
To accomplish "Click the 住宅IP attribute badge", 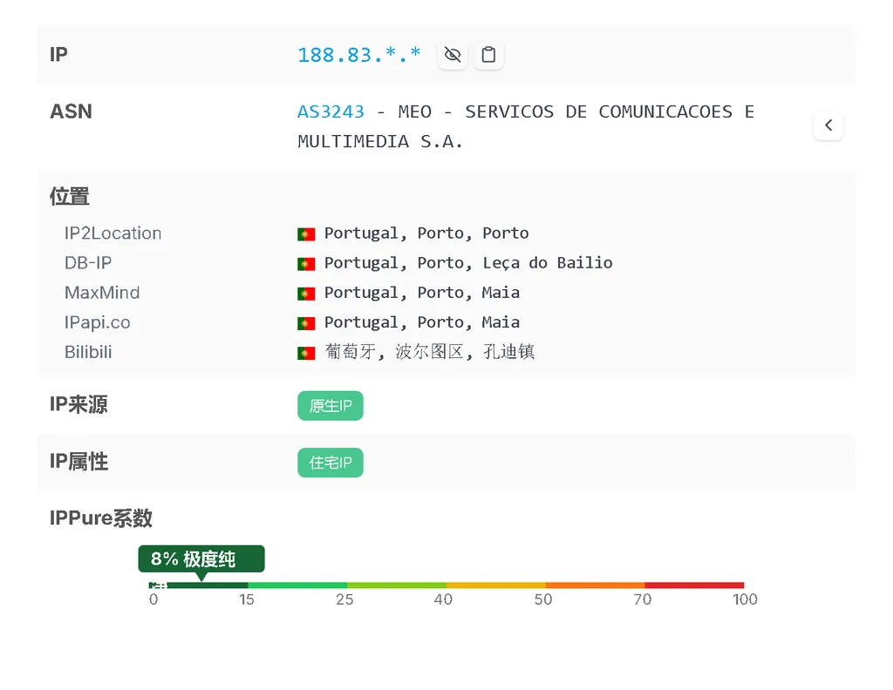I will 331,463.
